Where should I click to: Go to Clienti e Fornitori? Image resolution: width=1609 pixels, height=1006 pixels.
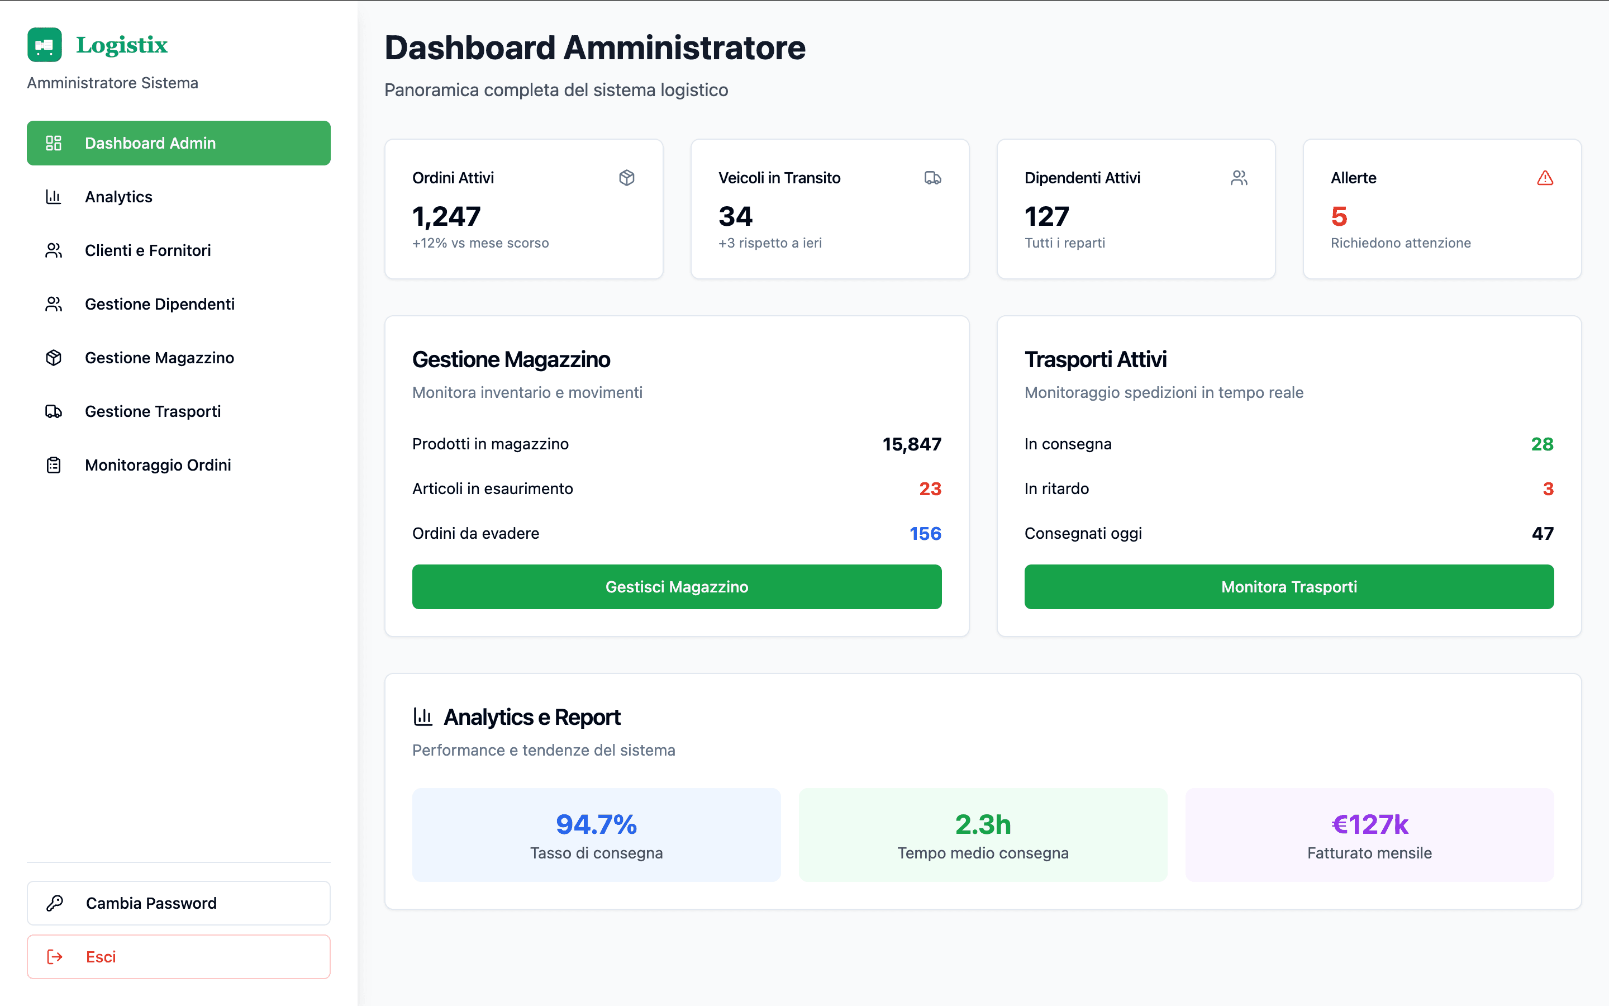(x=179, y=250)
